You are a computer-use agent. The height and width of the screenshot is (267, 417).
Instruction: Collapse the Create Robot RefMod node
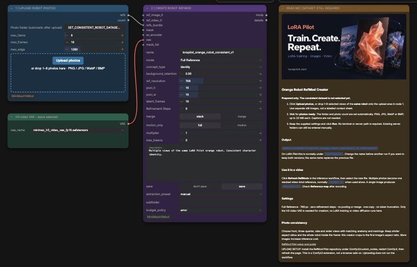pos(147,8)
